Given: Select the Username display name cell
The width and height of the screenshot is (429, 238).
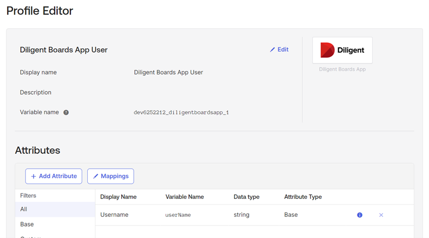Looking at the screenshot, I should (114, 215).
